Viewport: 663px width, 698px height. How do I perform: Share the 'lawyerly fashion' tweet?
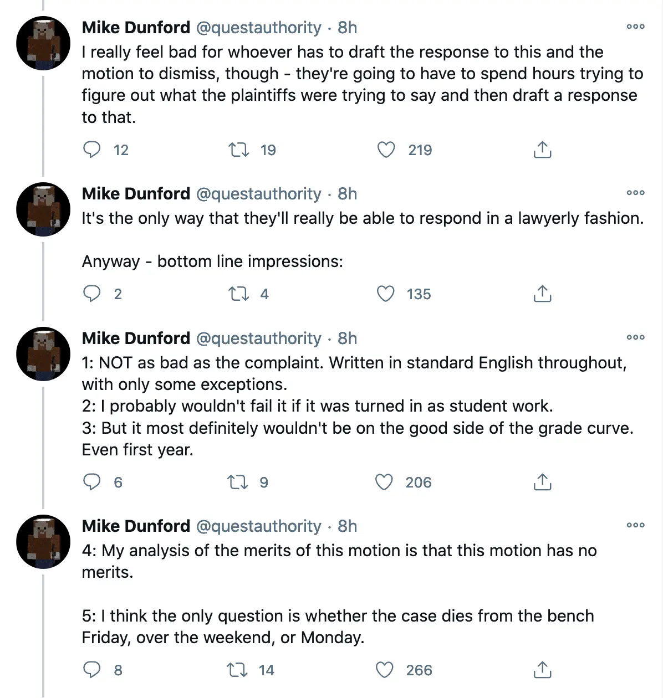pos(542,294)
